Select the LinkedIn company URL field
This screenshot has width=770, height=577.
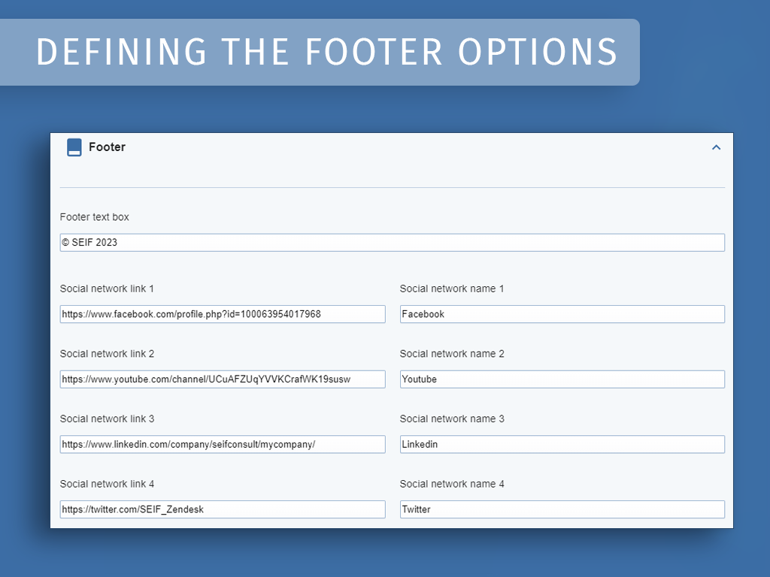(223, 444)
